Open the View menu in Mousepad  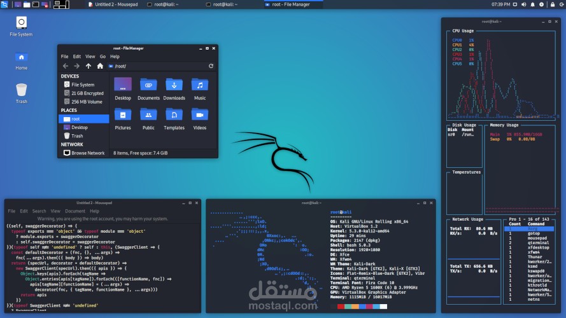(x=55, y=211)
